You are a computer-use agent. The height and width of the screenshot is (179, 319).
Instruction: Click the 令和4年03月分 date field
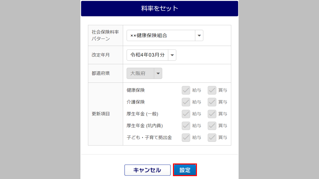(x=147, y=55)
